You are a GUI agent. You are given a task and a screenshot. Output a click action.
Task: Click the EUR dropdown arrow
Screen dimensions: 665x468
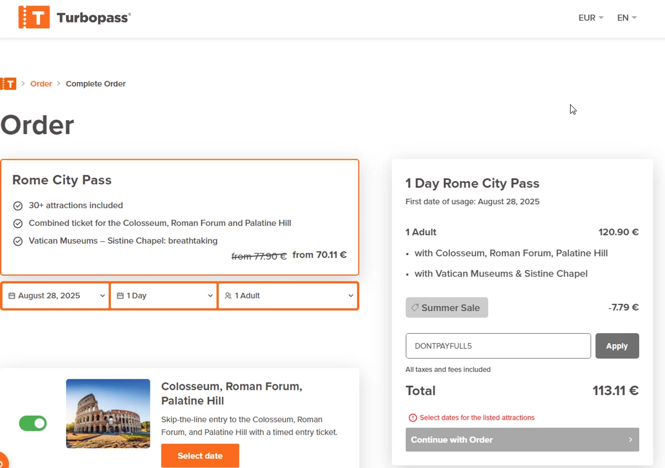tap(601, 18)
